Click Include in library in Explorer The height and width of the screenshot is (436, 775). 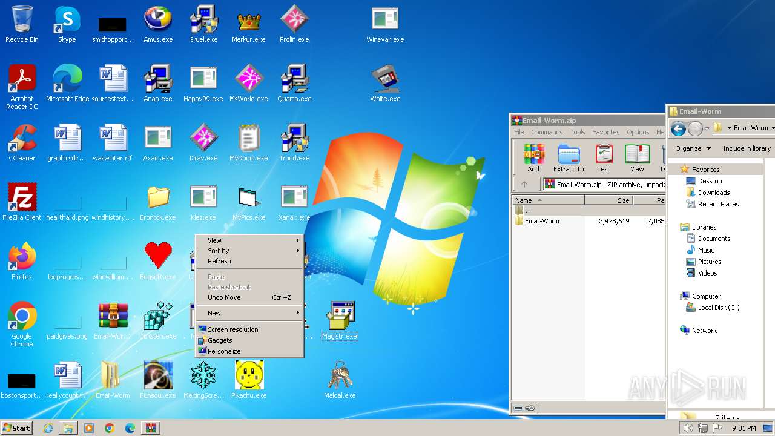click(x=747, y=148)
